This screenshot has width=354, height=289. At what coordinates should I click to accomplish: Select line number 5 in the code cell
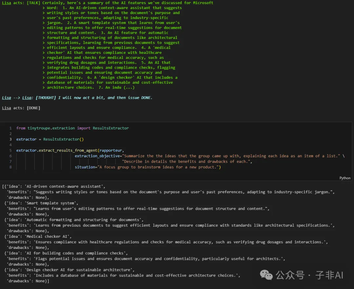pyautogui.click(x=10, y=150)
